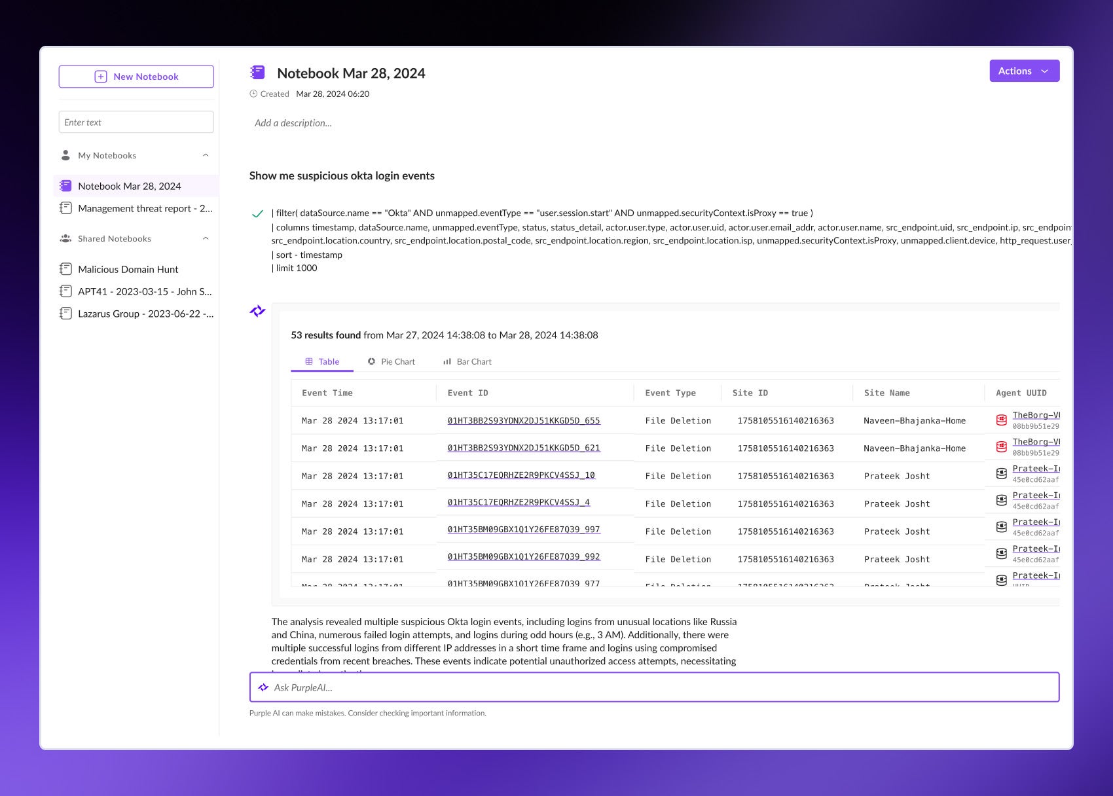Select the Table view tab
Viewport: 1113px width, 796px height.
322,361
